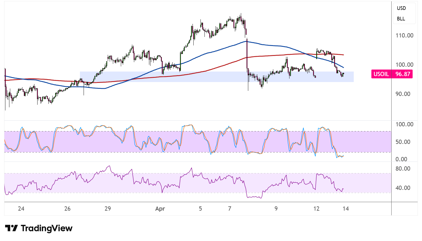Click the 40.00 RSI scale label
Image resolution: width=422 pixels, height=241 pixels.
tap(403, 188)
